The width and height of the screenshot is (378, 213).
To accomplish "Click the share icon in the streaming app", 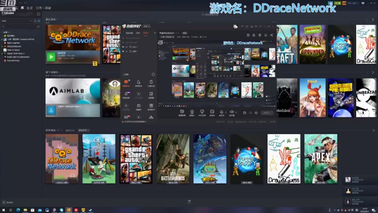I will pos(271,35).
